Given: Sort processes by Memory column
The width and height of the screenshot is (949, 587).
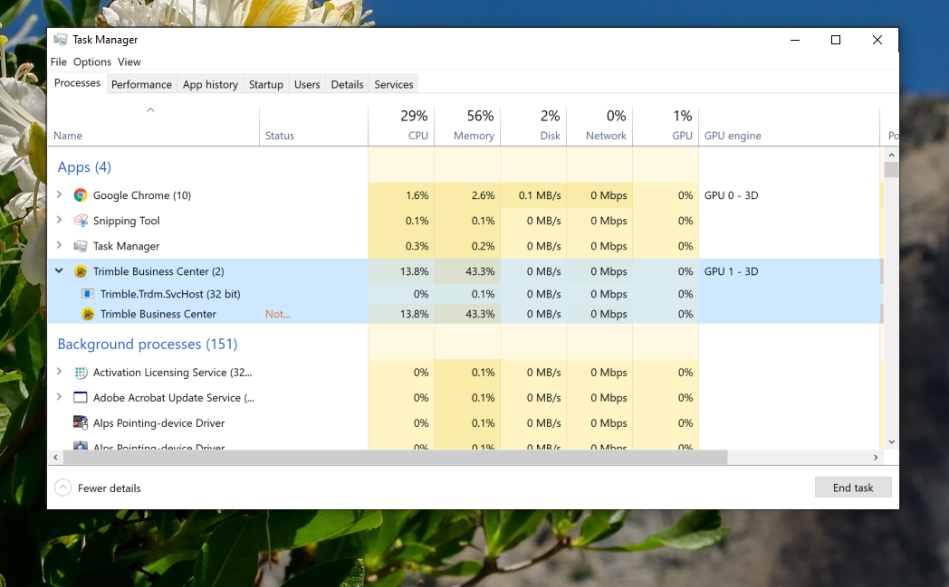Looking at the screenshot, I should pos(467,127).
